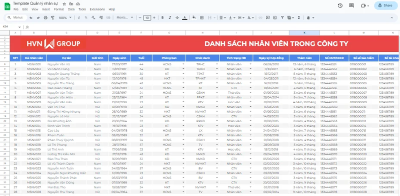Insert a link
This screenshot has width=400, height=196.
pyautogui.click(x=260, y=18)
